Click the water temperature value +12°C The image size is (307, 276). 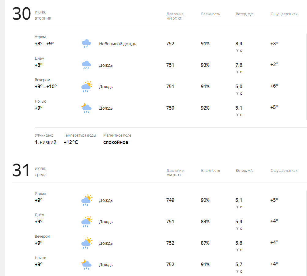[x=71, y=142]
